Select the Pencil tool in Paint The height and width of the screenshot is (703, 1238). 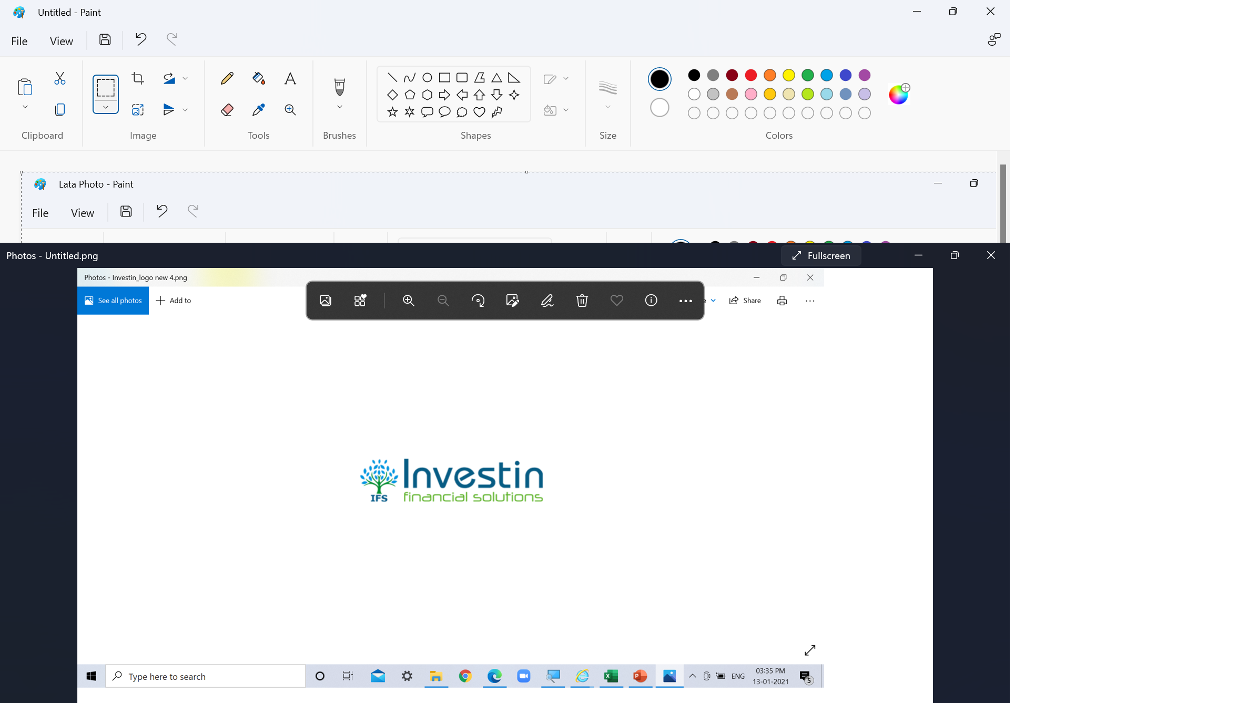[227, 78]
